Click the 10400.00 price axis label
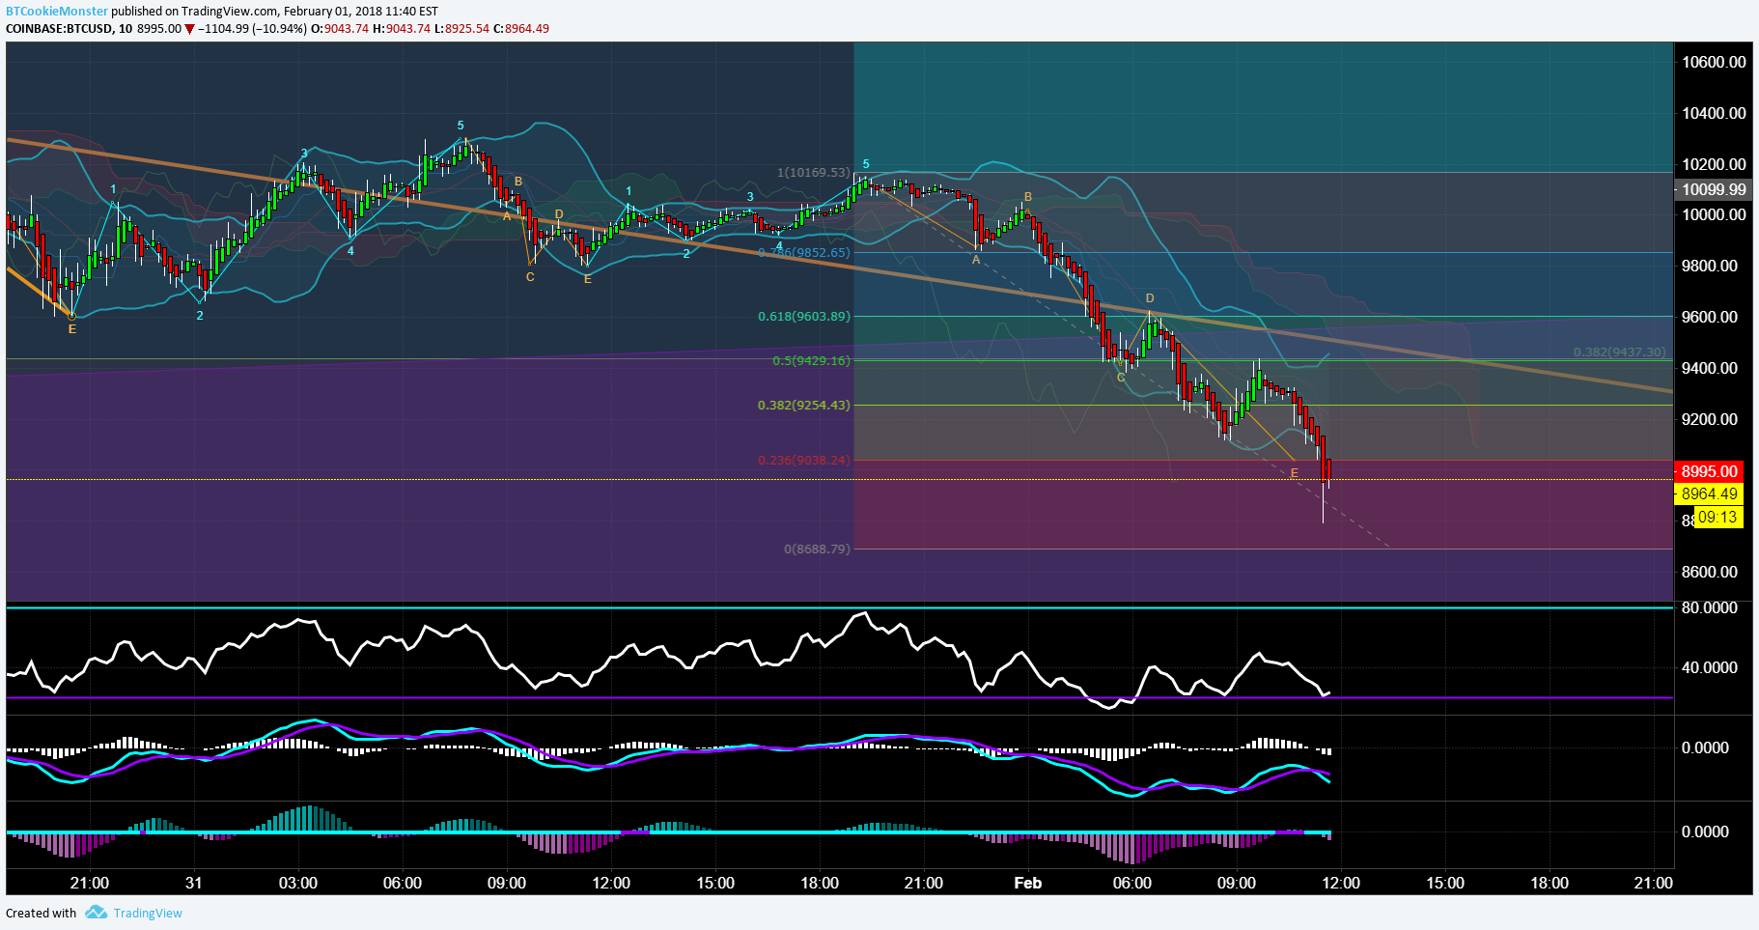The width and height of the screenshot is (1759, 930). pos(1714,114)
